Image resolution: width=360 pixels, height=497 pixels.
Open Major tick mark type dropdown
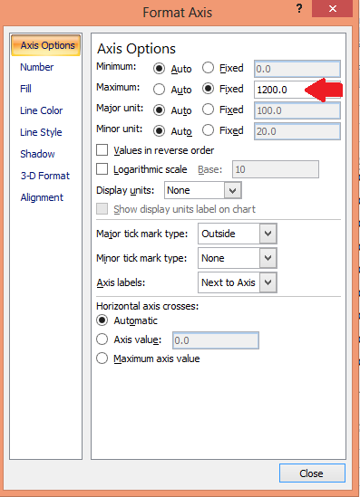point(268,234)
